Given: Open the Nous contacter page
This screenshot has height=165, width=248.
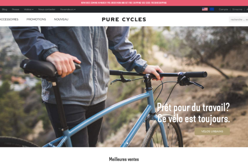Looking at the screenshot, I should tap(47, 9).
